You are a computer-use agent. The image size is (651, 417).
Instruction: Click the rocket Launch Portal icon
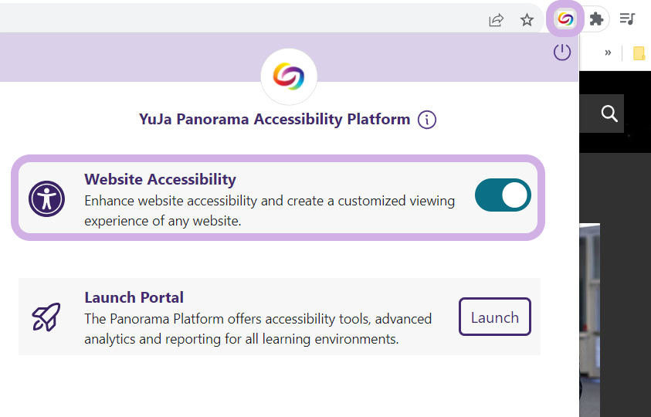46,317
